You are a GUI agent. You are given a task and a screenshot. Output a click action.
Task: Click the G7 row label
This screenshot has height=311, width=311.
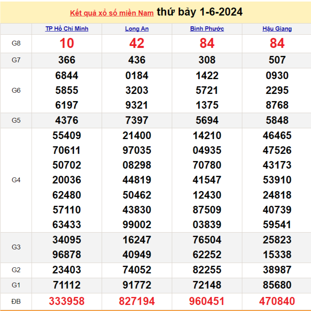pos(16,60)
